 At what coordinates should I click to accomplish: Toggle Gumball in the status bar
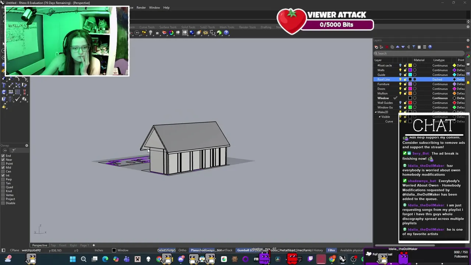click(243, 250)
